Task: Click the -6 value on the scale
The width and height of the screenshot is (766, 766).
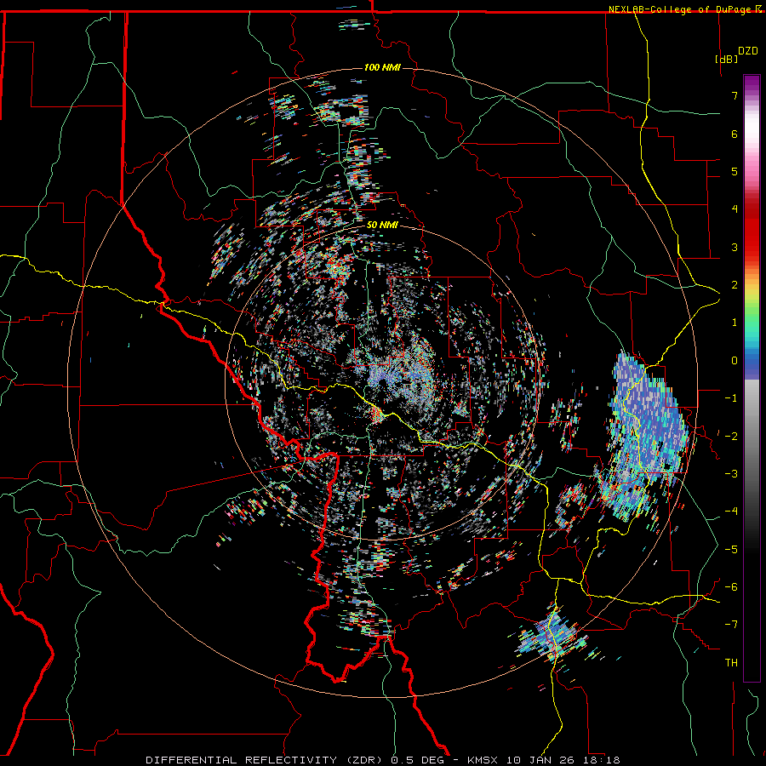Action: tap(731, 587)
